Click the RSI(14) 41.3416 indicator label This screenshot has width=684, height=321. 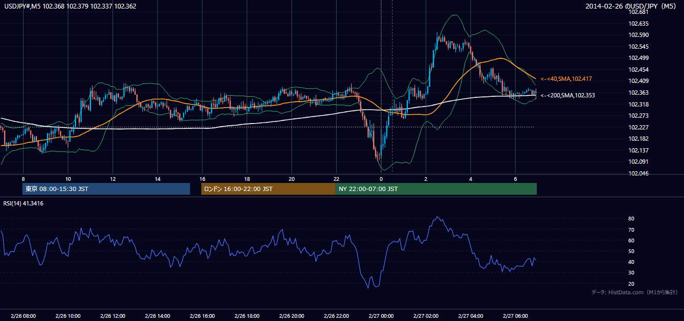24,203
